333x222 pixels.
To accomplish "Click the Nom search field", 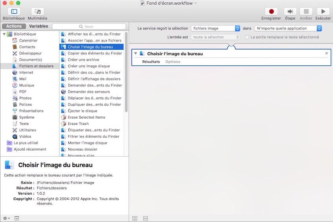I will (89, 27).
